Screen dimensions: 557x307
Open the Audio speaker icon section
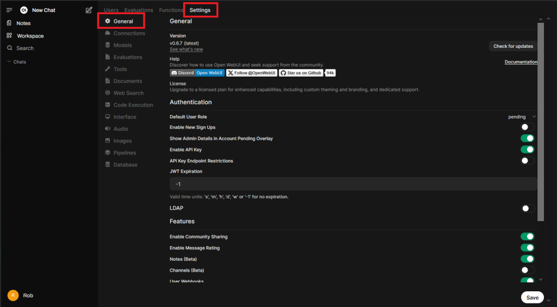[x=108, y=129]
